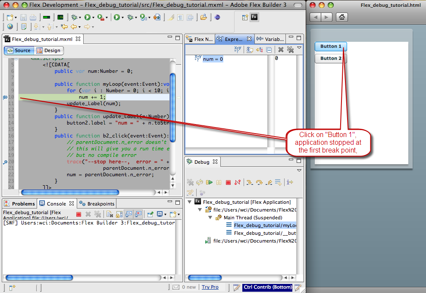Open the Run configurations dropdown arrow
The height and width of the screenshot is (293, 426).
(x=93, y=17)
